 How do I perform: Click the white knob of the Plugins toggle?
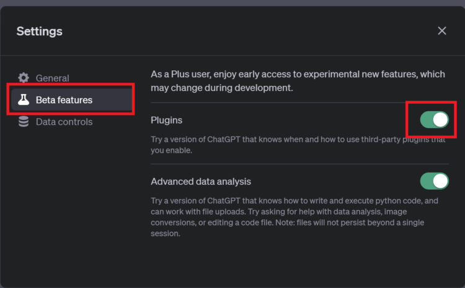440,120
